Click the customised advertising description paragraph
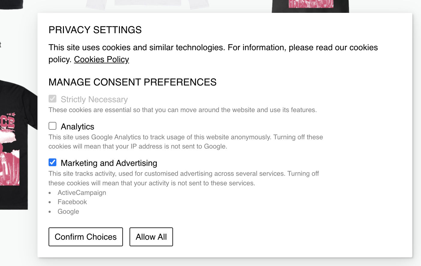This screenshot has height=266, width=421. tap(184, 178)
